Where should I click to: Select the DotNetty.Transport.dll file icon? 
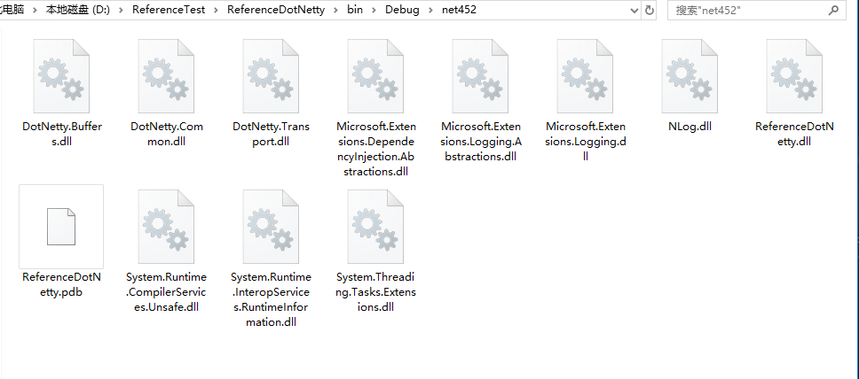tap(271, 76)
